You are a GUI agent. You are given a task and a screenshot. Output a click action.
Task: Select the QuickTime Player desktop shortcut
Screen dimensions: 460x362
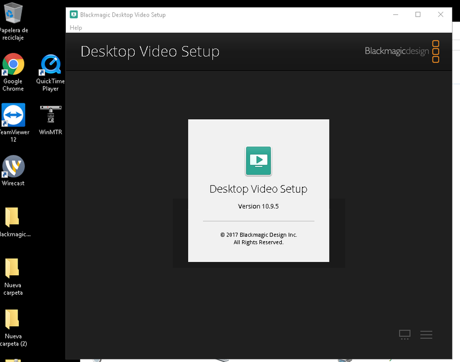50,73
